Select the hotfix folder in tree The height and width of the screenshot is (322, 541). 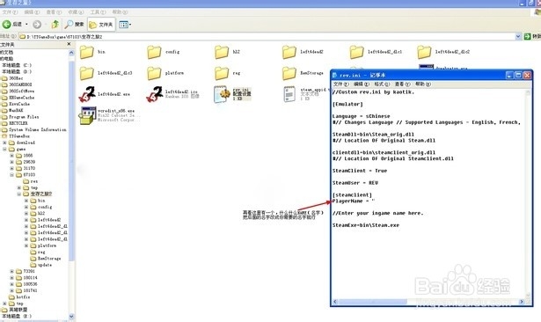point(23,297)
